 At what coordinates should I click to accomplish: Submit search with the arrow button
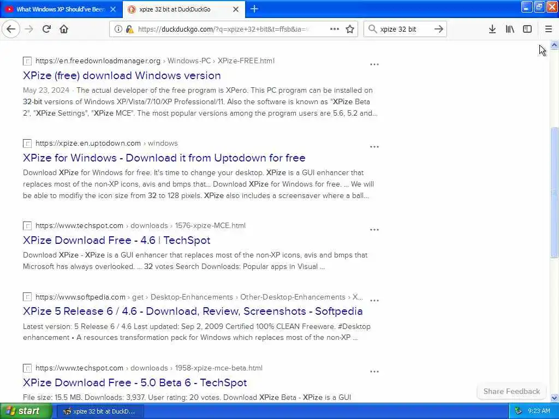coord(438,29)
